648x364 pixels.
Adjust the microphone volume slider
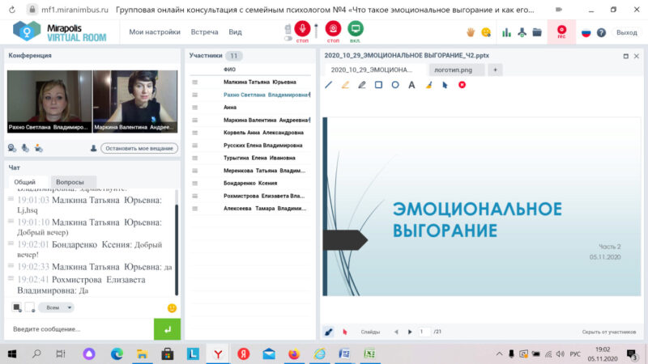coord(316,31)
